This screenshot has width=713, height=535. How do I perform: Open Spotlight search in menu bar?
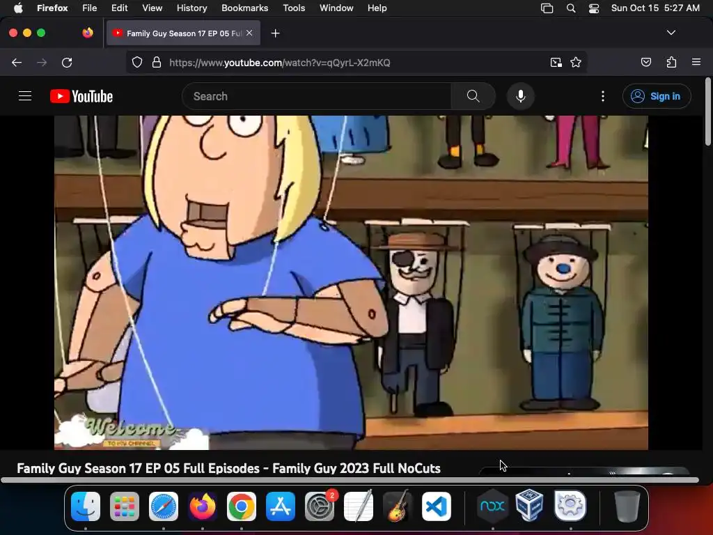pyautogui.click(x=571, y=8)
